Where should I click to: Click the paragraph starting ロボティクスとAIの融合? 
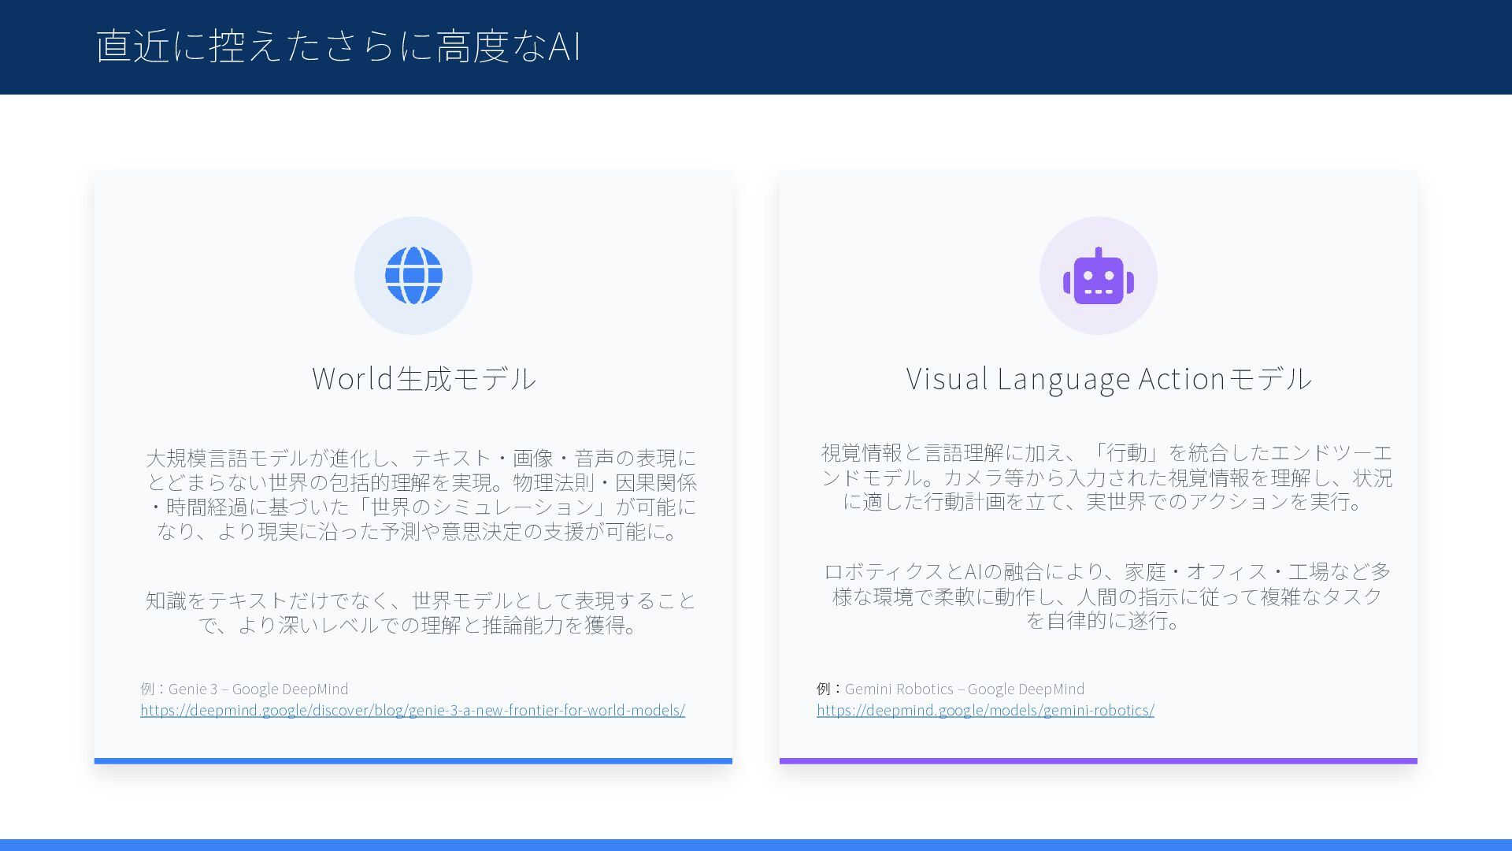pyautogui.click(x=1106, y=596)
